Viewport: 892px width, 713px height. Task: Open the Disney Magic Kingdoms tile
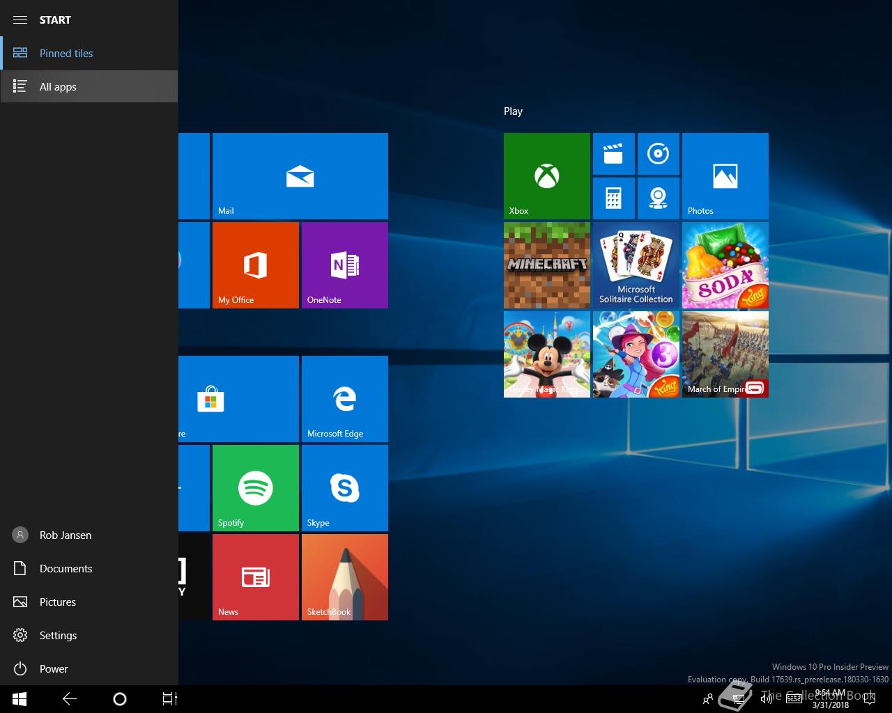tap(546, 354)
